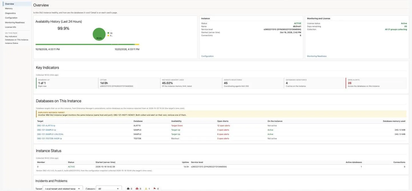
Task: Click the Open Alerts 26 tile
Action: 376,83
